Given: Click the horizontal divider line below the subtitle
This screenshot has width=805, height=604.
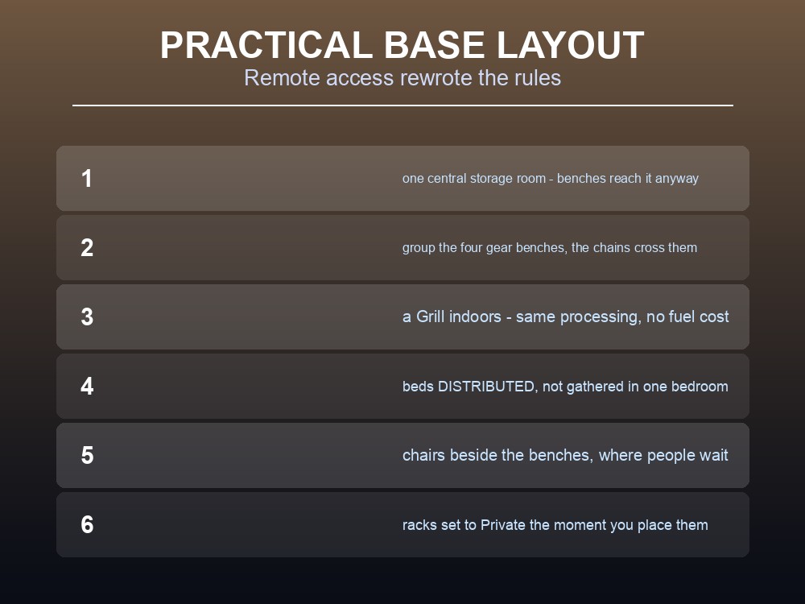Looking at the screenshot, I should click(x=402, y=105).
